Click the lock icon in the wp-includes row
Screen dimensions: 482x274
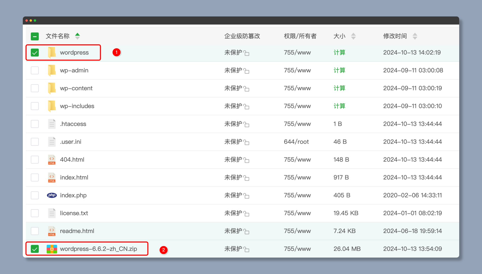(x=246, y=107)
